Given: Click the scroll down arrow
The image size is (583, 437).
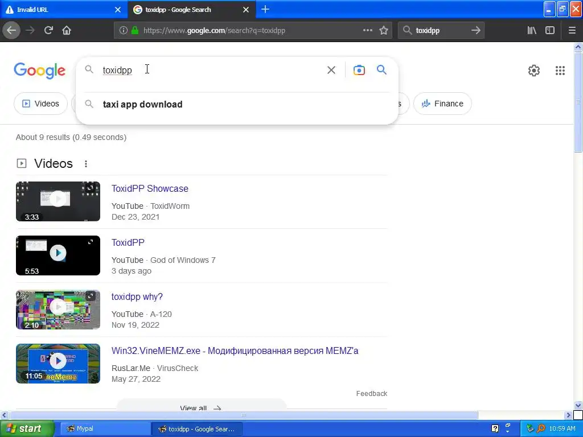Looking at the screenshot, I should [x=578, y=405].
